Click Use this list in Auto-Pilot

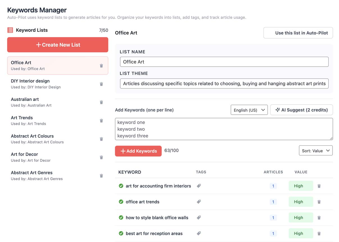coord(298,33)
